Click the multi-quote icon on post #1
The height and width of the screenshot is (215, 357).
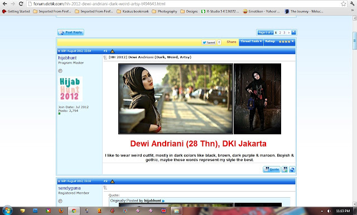(284, 169)
